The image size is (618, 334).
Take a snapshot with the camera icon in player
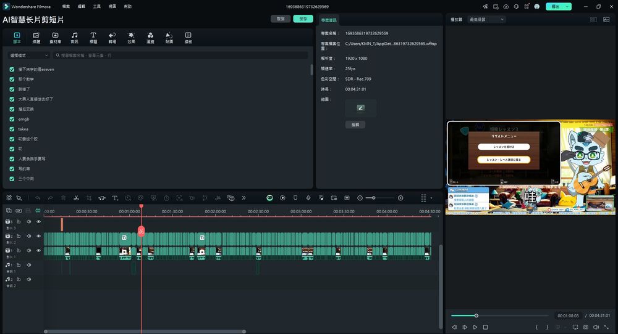pos(586,327)
